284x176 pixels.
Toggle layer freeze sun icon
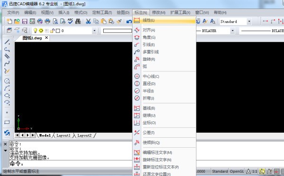coord(41,31)
